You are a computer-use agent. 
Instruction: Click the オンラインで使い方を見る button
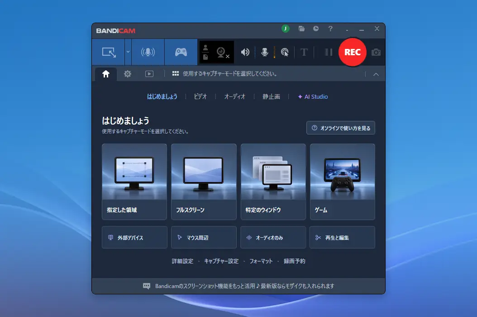point(341,128)
